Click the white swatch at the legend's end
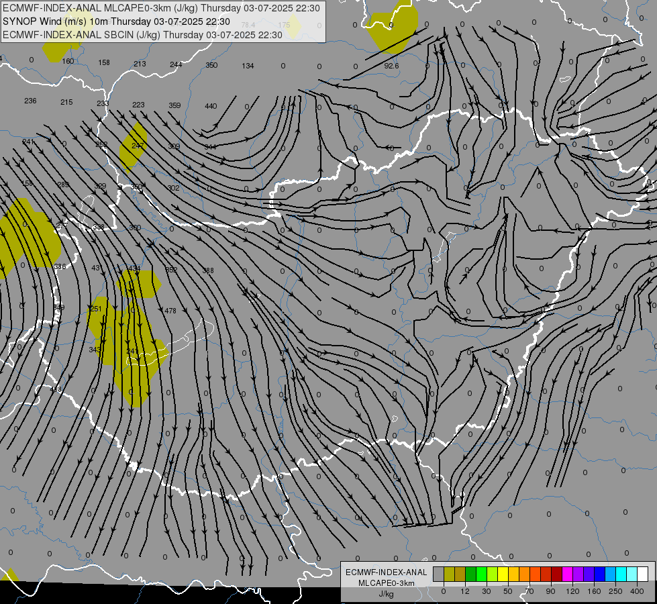657x604 pixels. (642, 574)
